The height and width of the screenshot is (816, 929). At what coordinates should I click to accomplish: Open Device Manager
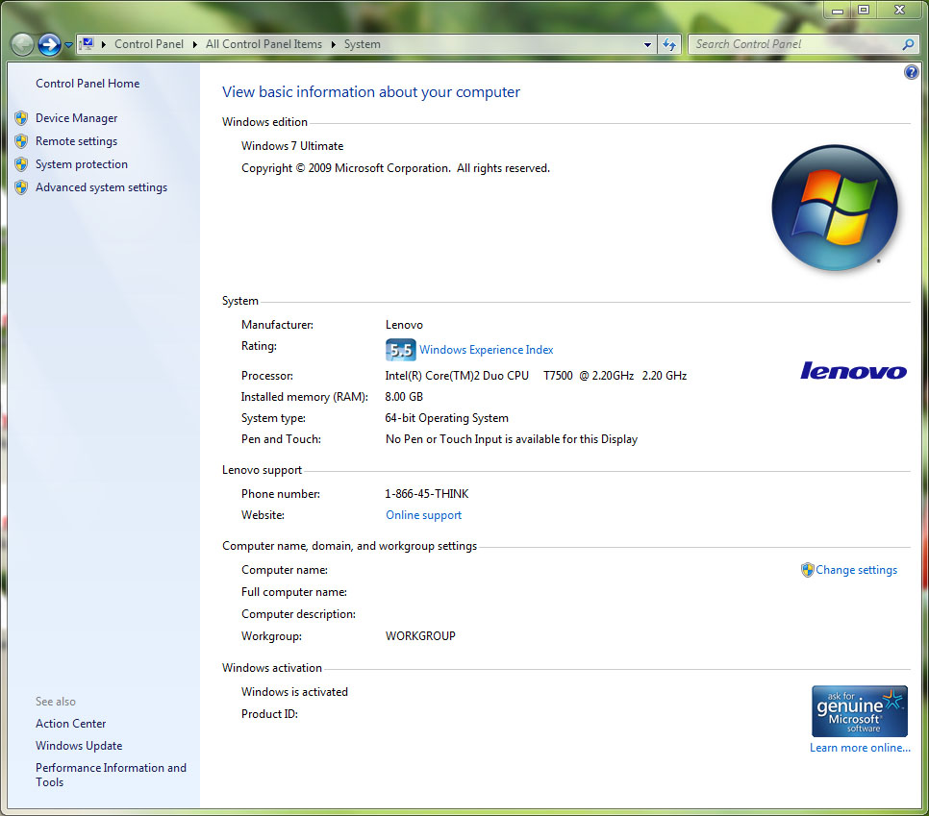pos(76,118)
